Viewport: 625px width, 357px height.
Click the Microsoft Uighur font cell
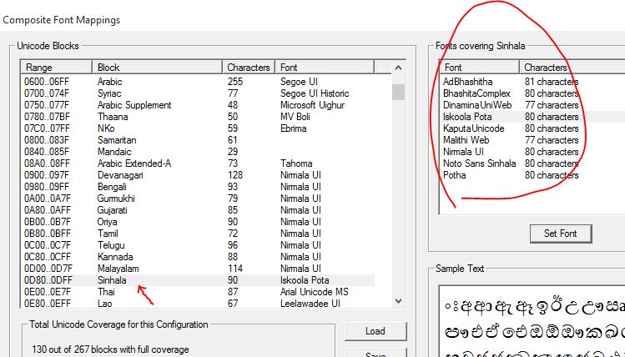pyautogui.click(x=312, y=105)
